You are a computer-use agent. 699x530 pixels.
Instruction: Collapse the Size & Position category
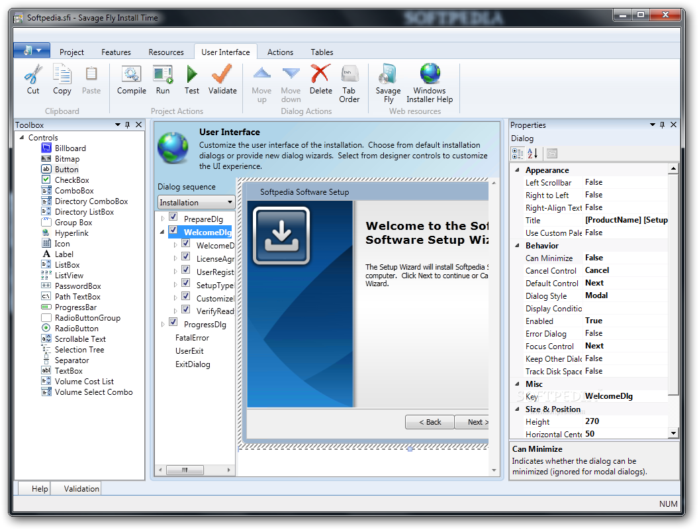(x=517, y=409)
